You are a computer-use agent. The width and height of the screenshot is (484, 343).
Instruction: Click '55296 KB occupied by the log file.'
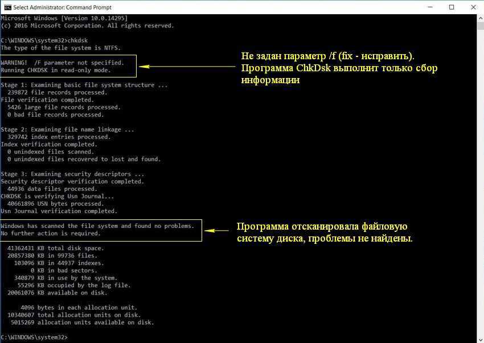[x=74, y=285]
